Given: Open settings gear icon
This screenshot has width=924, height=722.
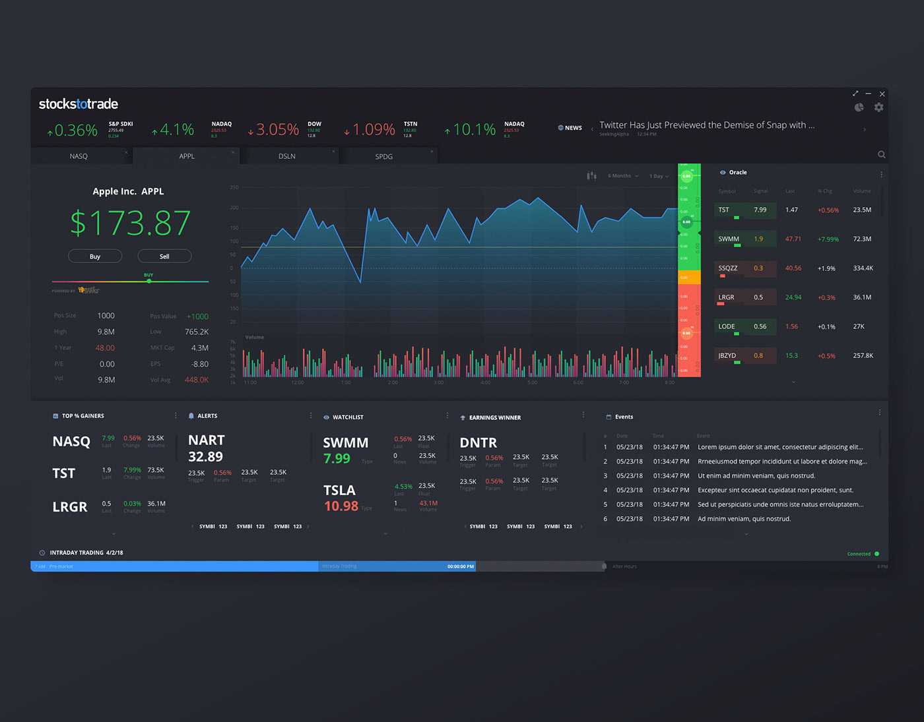Looking at the screenshot, I should tap(879, 107).
